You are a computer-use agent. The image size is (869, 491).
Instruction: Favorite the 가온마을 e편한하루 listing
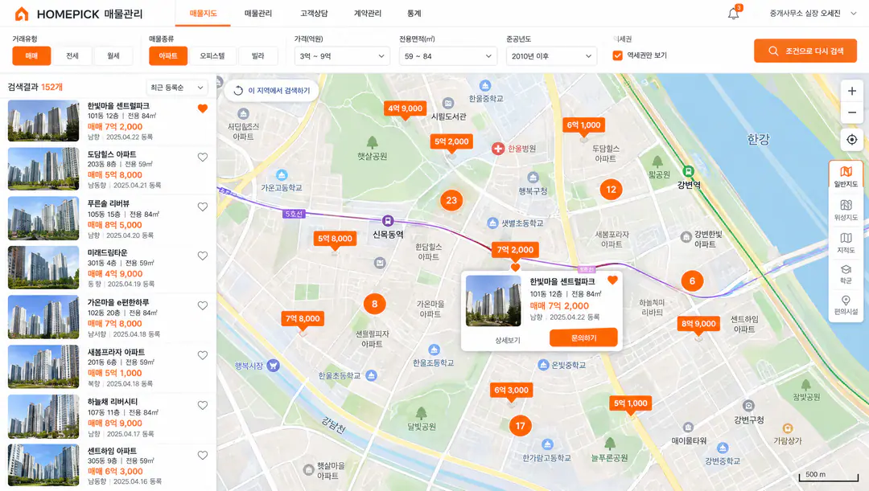203,305
